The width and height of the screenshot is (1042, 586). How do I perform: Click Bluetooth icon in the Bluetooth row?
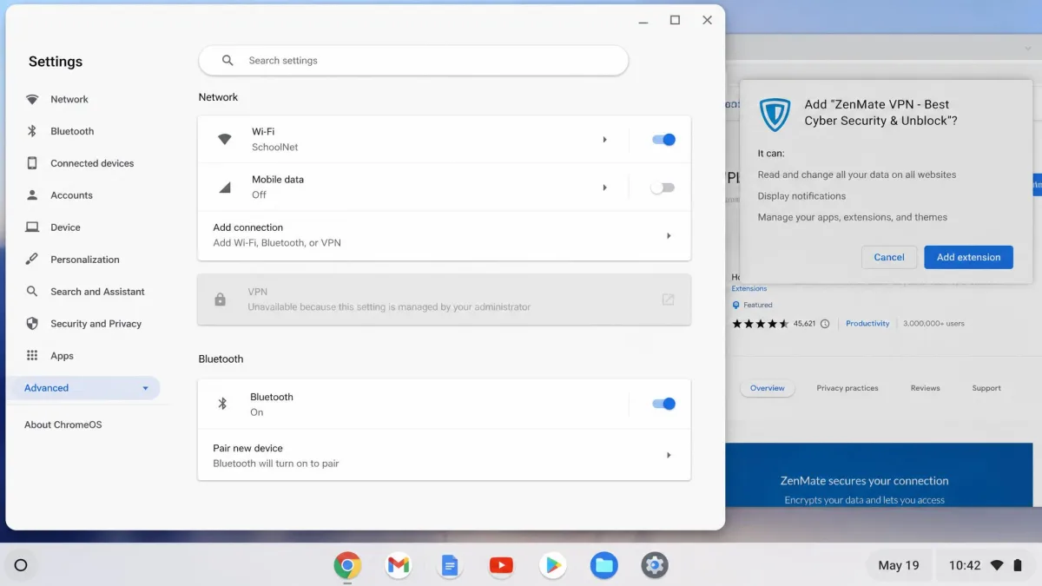pyautogui.click(x=221, y=404)
